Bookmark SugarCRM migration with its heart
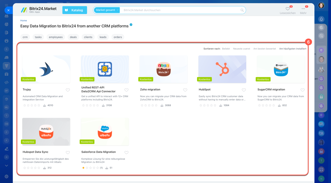 [x=303, y=90]
